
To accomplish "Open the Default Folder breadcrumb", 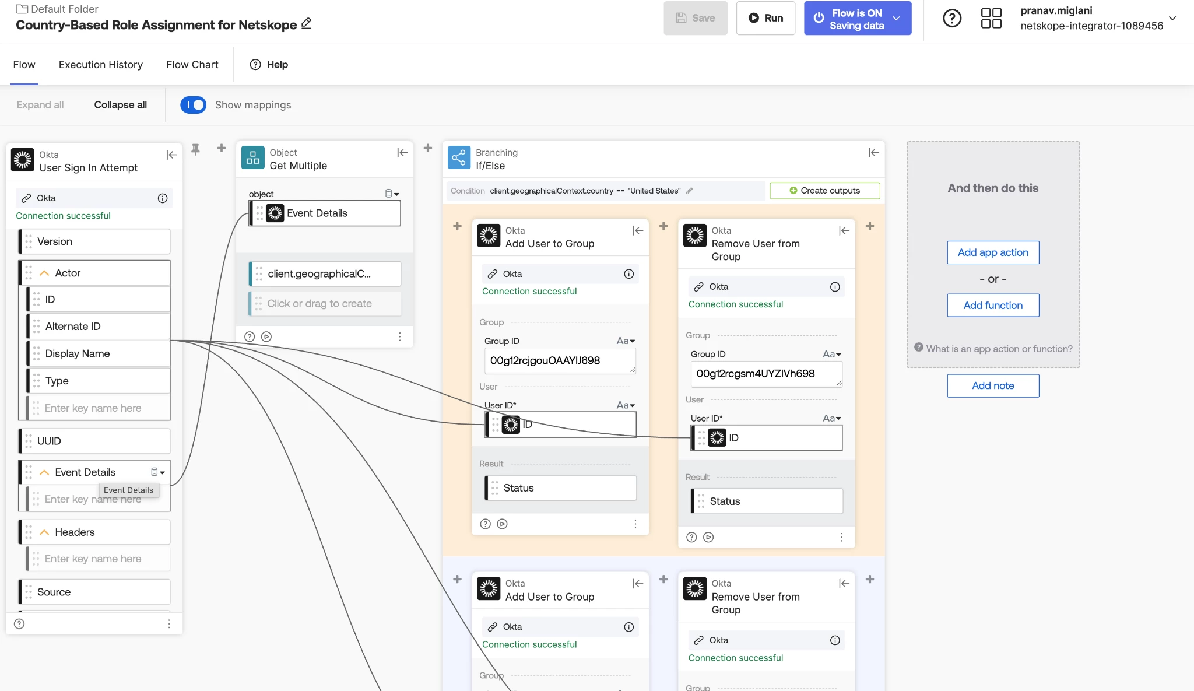I will [57, 9].
